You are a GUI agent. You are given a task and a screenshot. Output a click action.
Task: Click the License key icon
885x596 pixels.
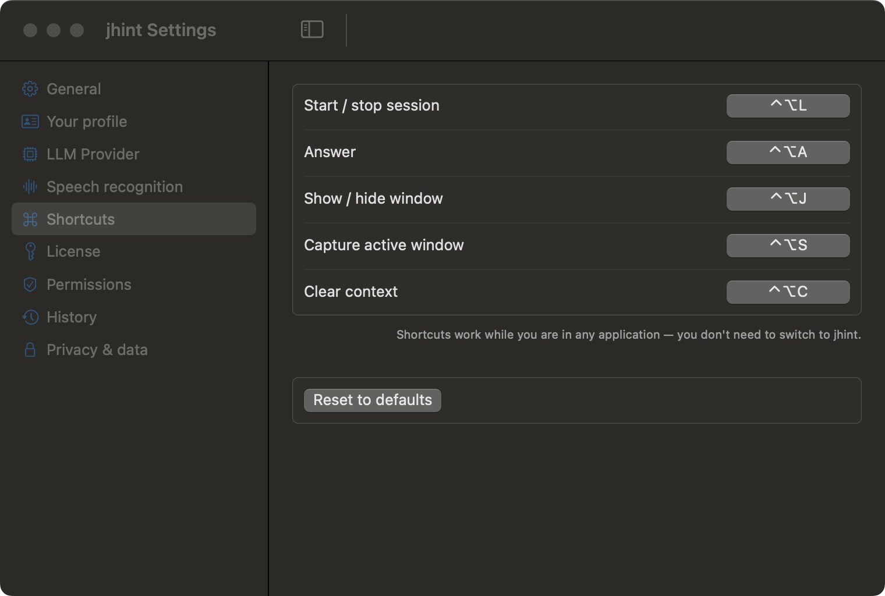click(x=30, y=251)
